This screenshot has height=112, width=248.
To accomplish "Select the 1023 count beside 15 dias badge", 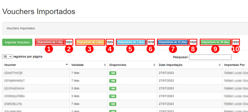I will [x=193, y=42].
